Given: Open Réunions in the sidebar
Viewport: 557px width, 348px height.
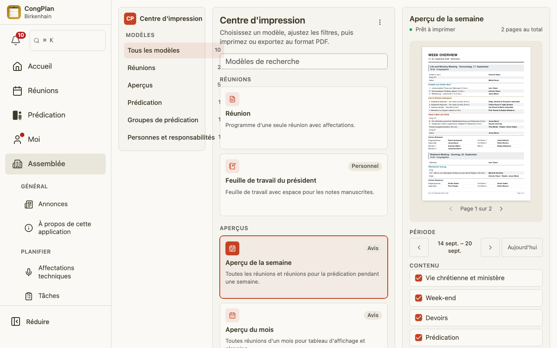Looking at the screenshot, I should [x=55, y=91].
